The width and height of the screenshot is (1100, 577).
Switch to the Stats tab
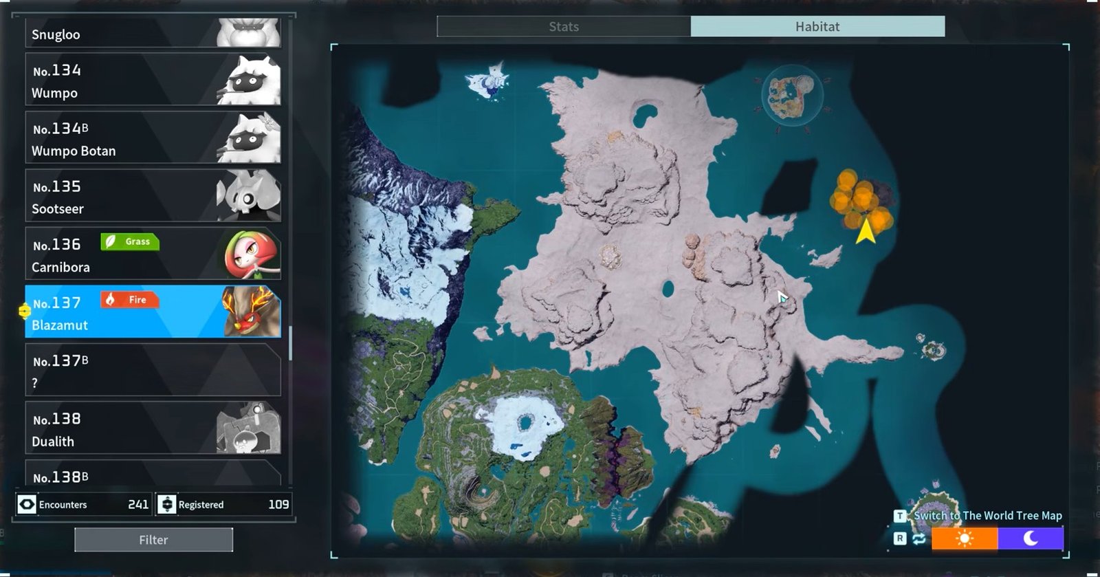(x=564, y=27)
